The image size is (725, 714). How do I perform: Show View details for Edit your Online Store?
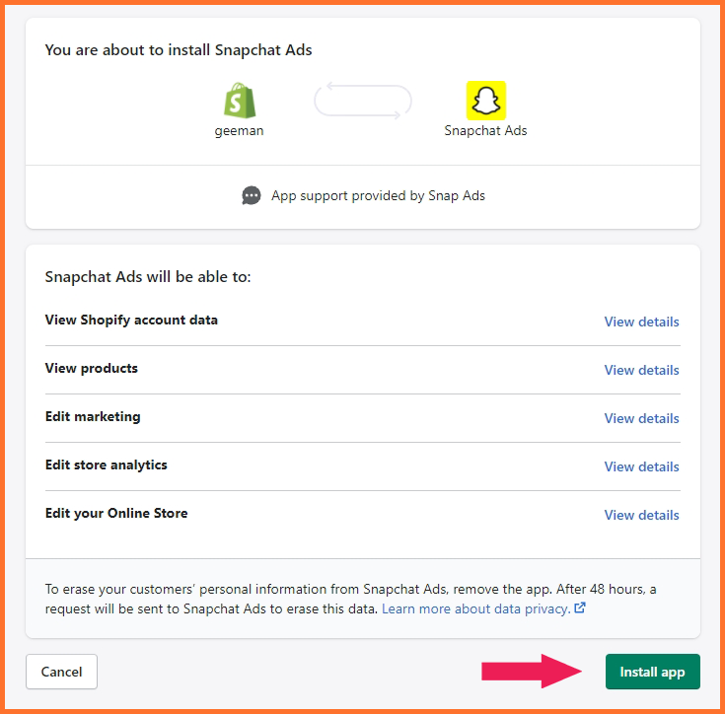tap(642, 515)
